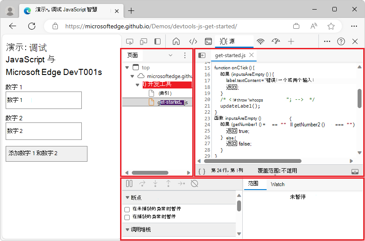Click the lock site information icon
The width and height of the screenshot is (365, 241).
55,26
